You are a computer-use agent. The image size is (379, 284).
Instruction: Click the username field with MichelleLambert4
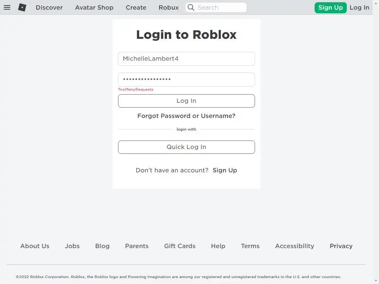(187, 59)
